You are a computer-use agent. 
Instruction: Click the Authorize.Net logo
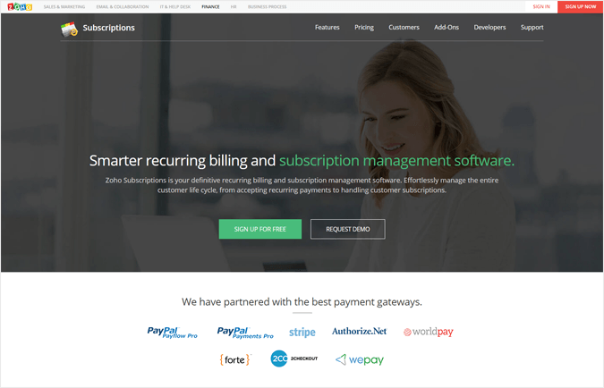point(359,331)
